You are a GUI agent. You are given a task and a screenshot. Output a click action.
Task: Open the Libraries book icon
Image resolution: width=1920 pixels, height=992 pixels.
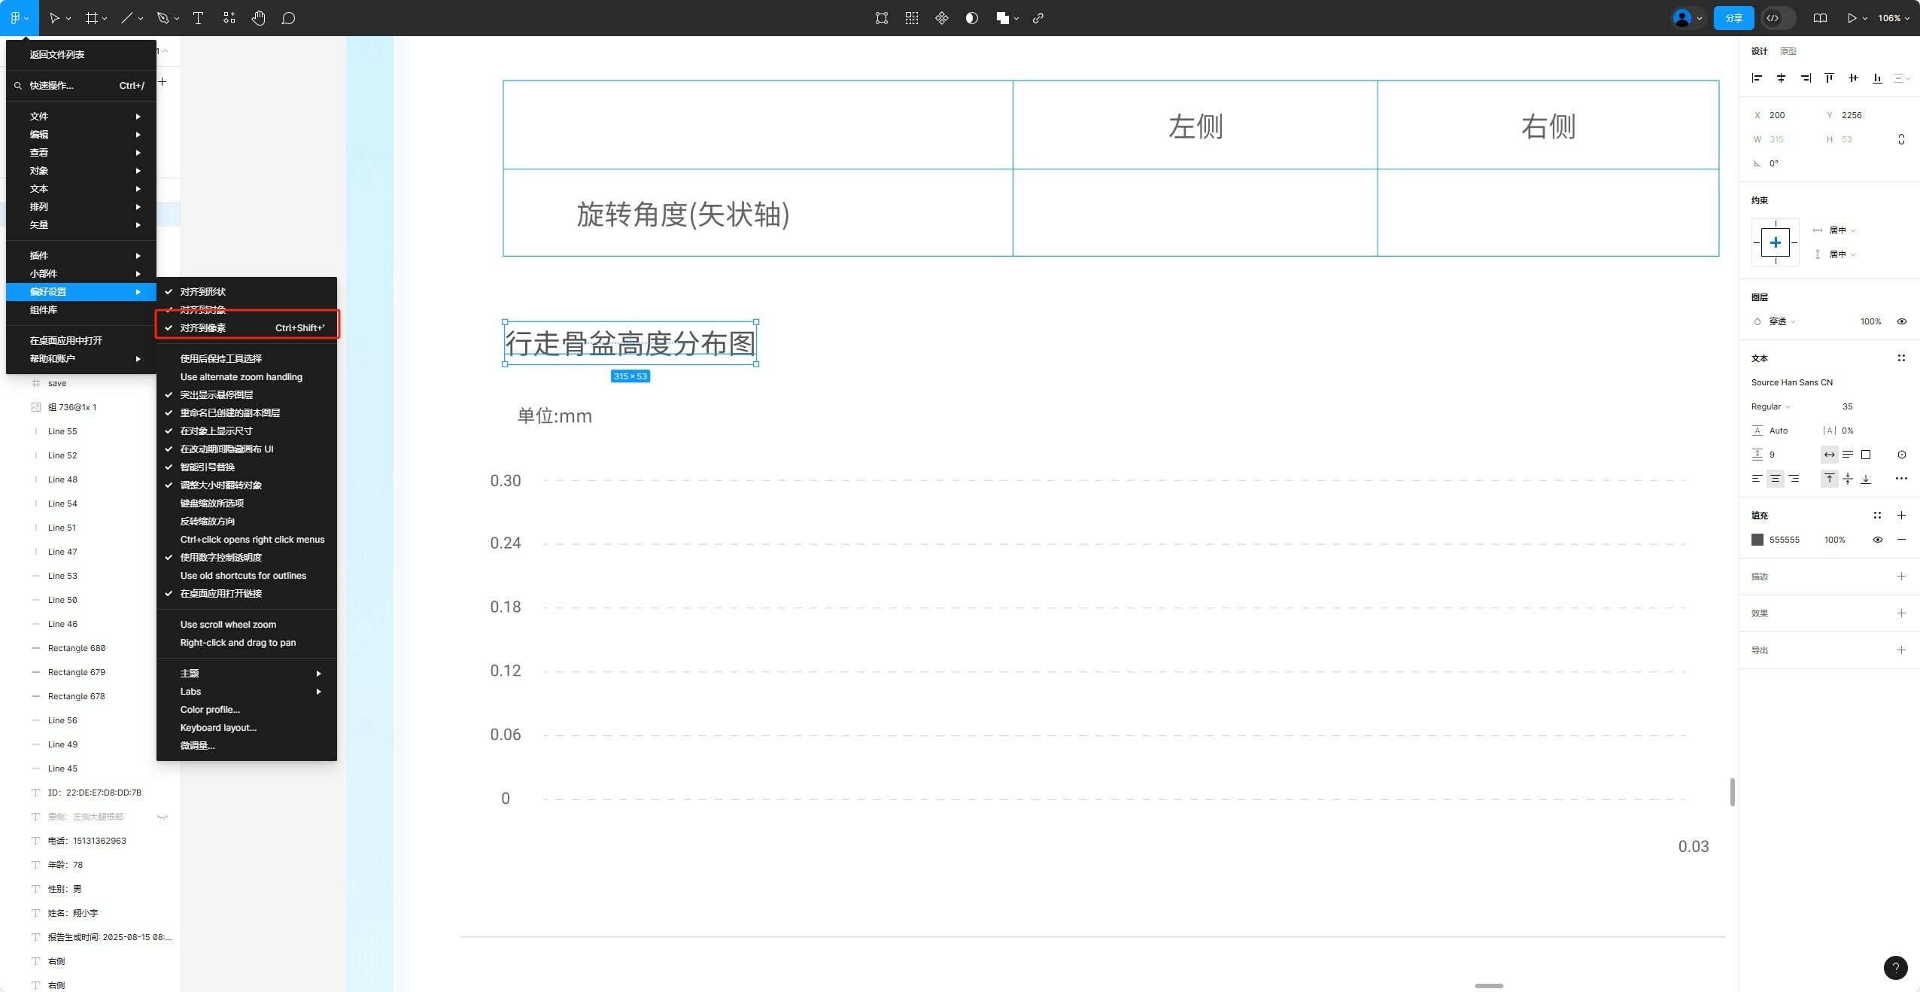1820,18
